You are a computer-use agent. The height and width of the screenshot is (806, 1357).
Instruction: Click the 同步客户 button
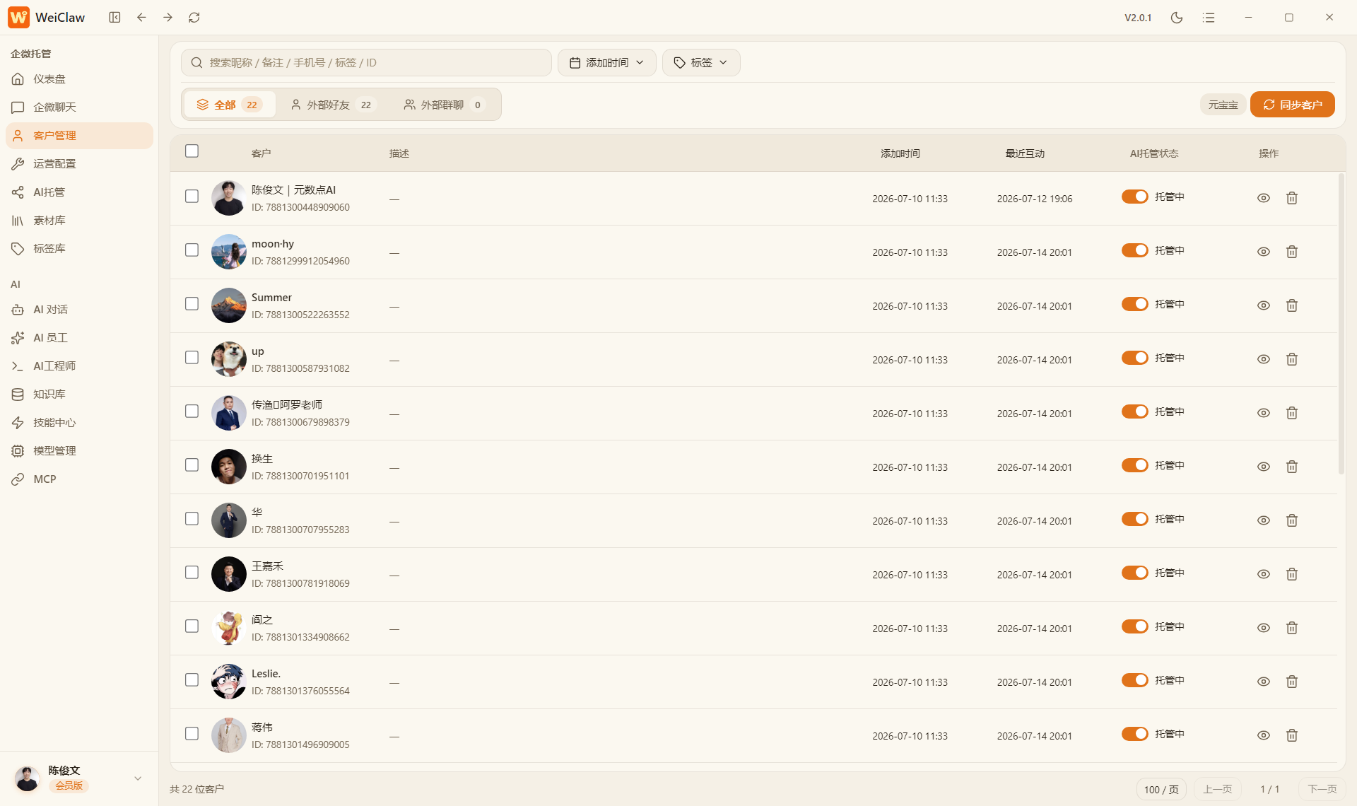tap(1293, 105)
